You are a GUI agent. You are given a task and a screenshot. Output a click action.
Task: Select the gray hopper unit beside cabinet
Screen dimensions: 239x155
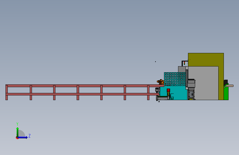pos(191,83)
